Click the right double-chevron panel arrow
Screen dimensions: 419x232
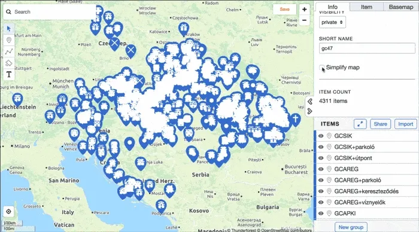click(310, 111)
